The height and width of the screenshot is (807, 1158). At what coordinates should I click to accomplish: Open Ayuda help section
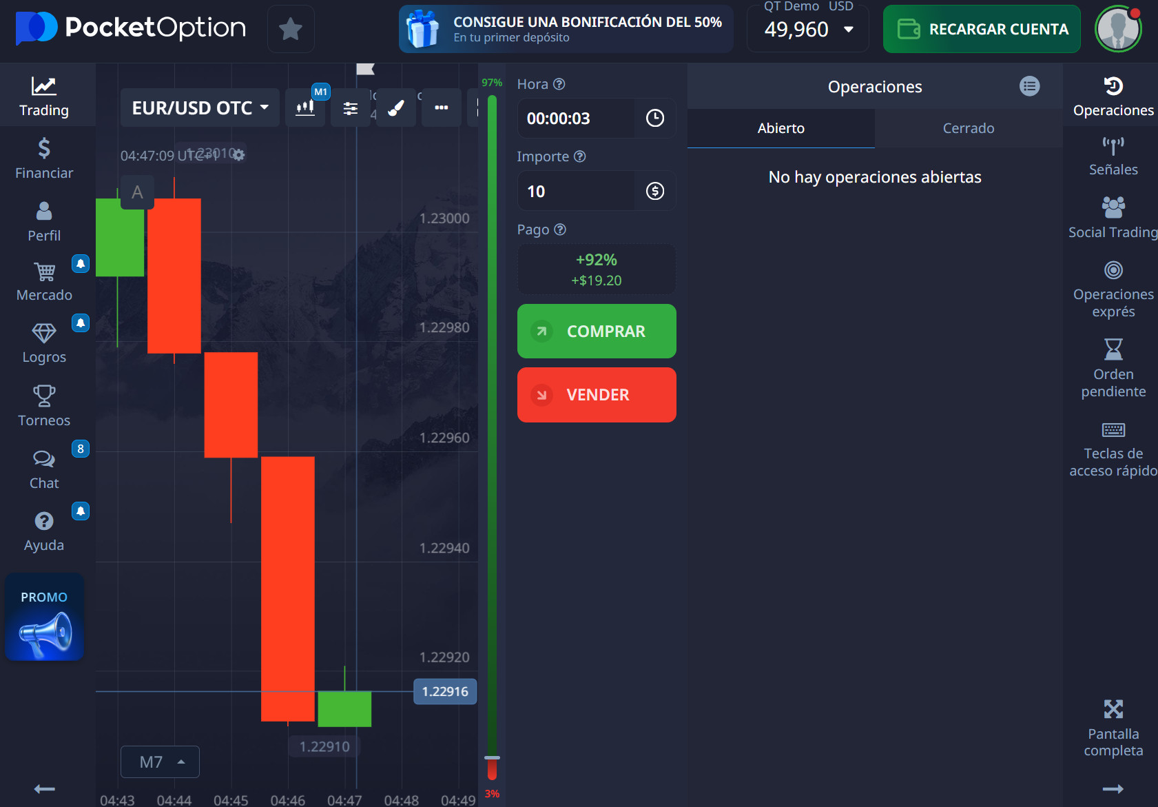tap(44, 531)
